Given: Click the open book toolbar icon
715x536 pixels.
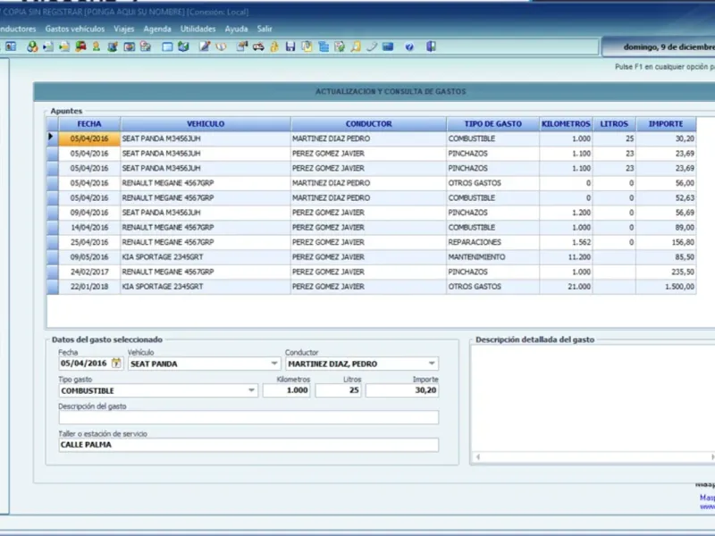Looking at the screenshot, I should [220, 46].
